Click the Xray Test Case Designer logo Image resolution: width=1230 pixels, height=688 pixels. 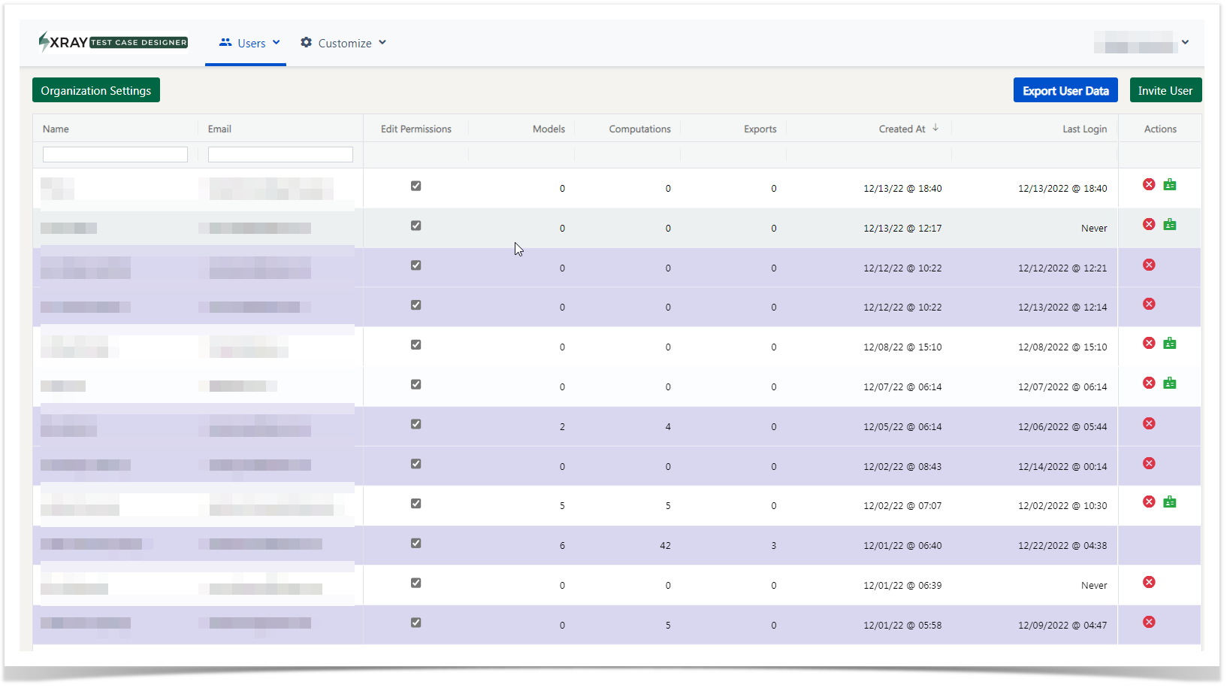coord(113,42)
